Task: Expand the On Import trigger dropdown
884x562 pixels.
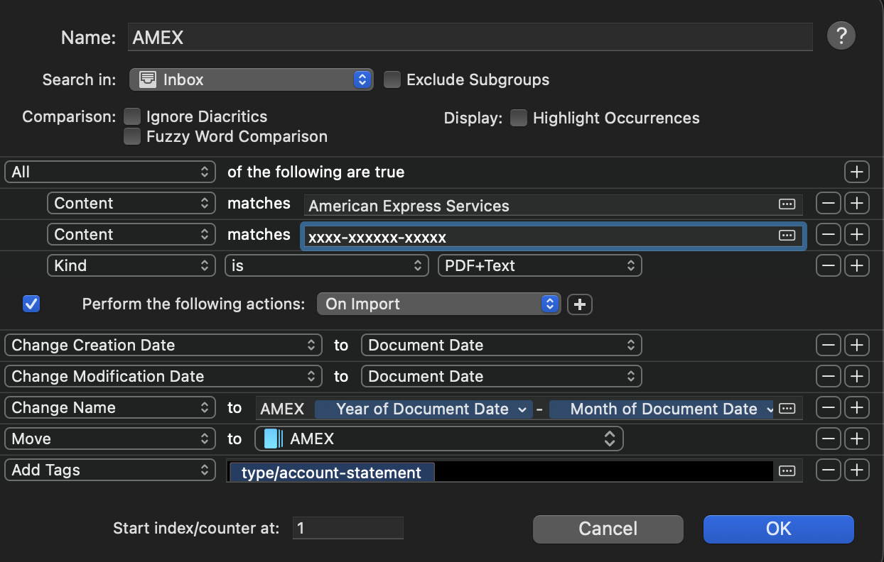Action: coord(438,304)
